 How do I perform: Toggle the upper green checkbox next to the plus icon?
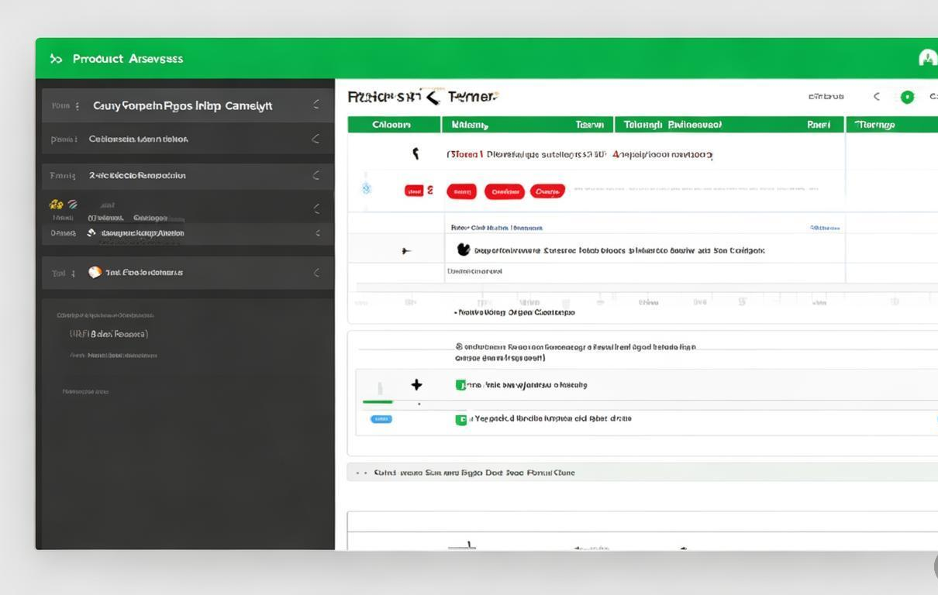click(x=460, y=385)
